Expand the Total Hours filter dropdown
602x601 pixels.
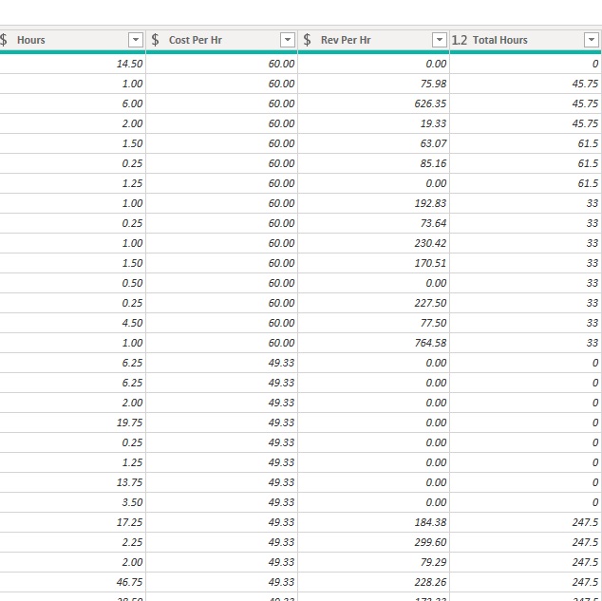coord(592,40)
